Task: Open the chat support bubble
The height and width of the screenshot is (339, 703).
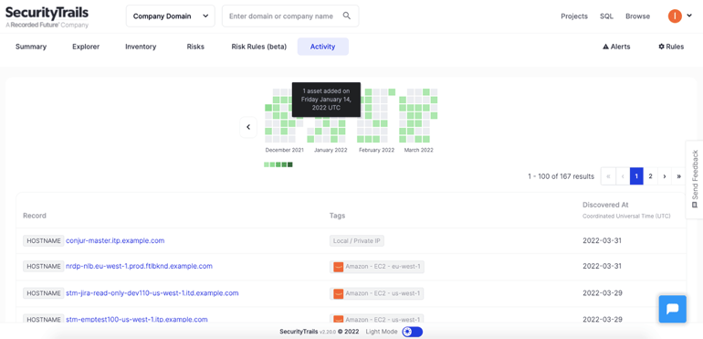Action: (x=673, y=309)
